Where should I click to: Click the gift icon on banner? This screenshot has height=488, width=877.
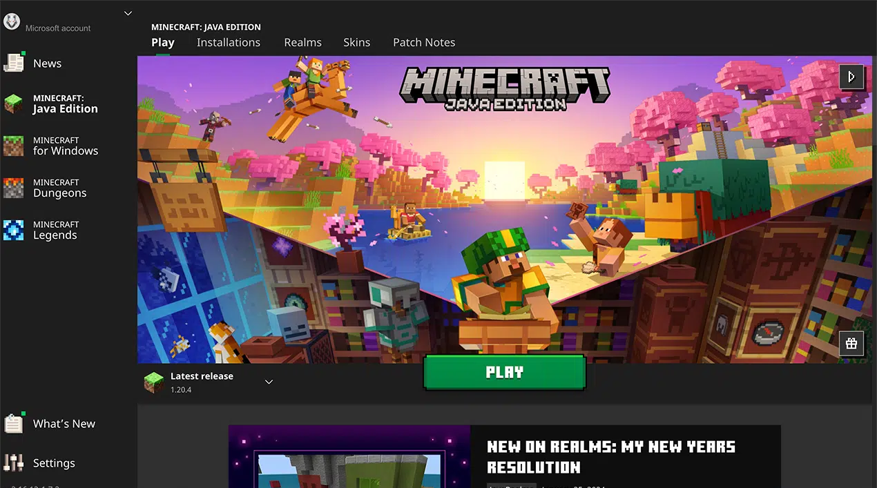[x=851, y=344]
